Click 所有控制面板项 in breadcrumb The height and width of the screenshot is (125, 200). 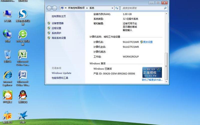point(76,8)
